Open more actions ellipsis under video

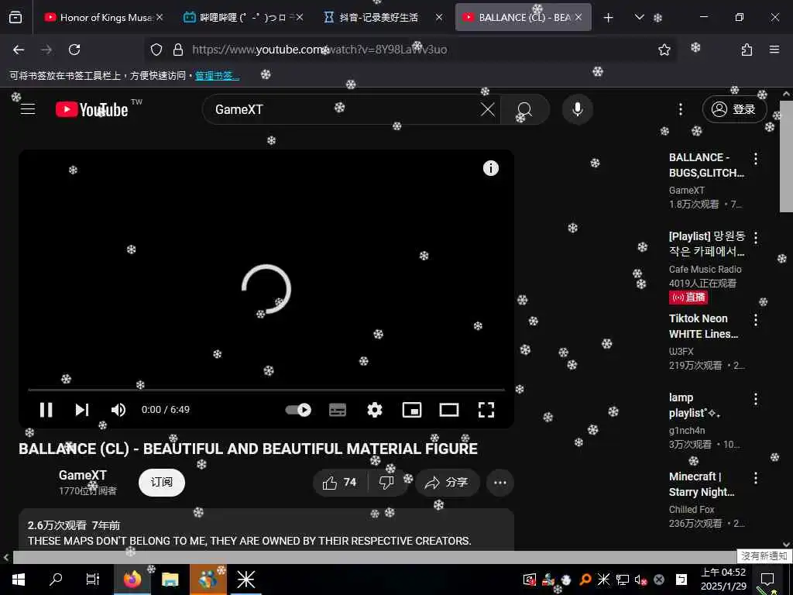click(x=500, y=482)
